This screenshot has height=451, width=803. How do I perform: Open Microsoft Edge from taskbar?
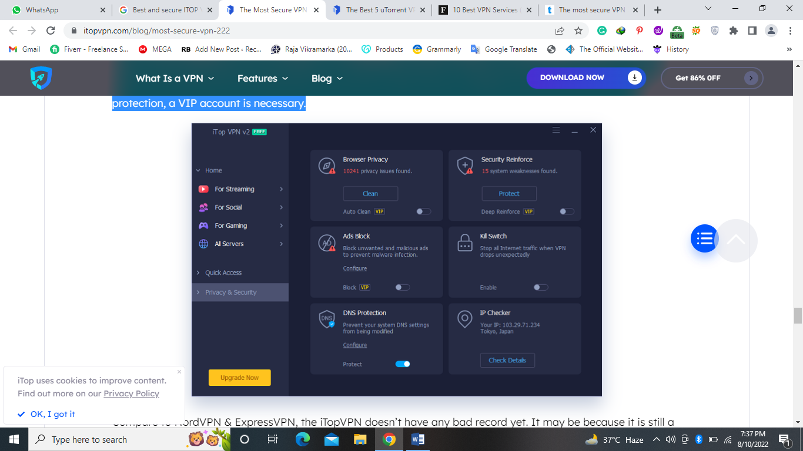point(303,439)
